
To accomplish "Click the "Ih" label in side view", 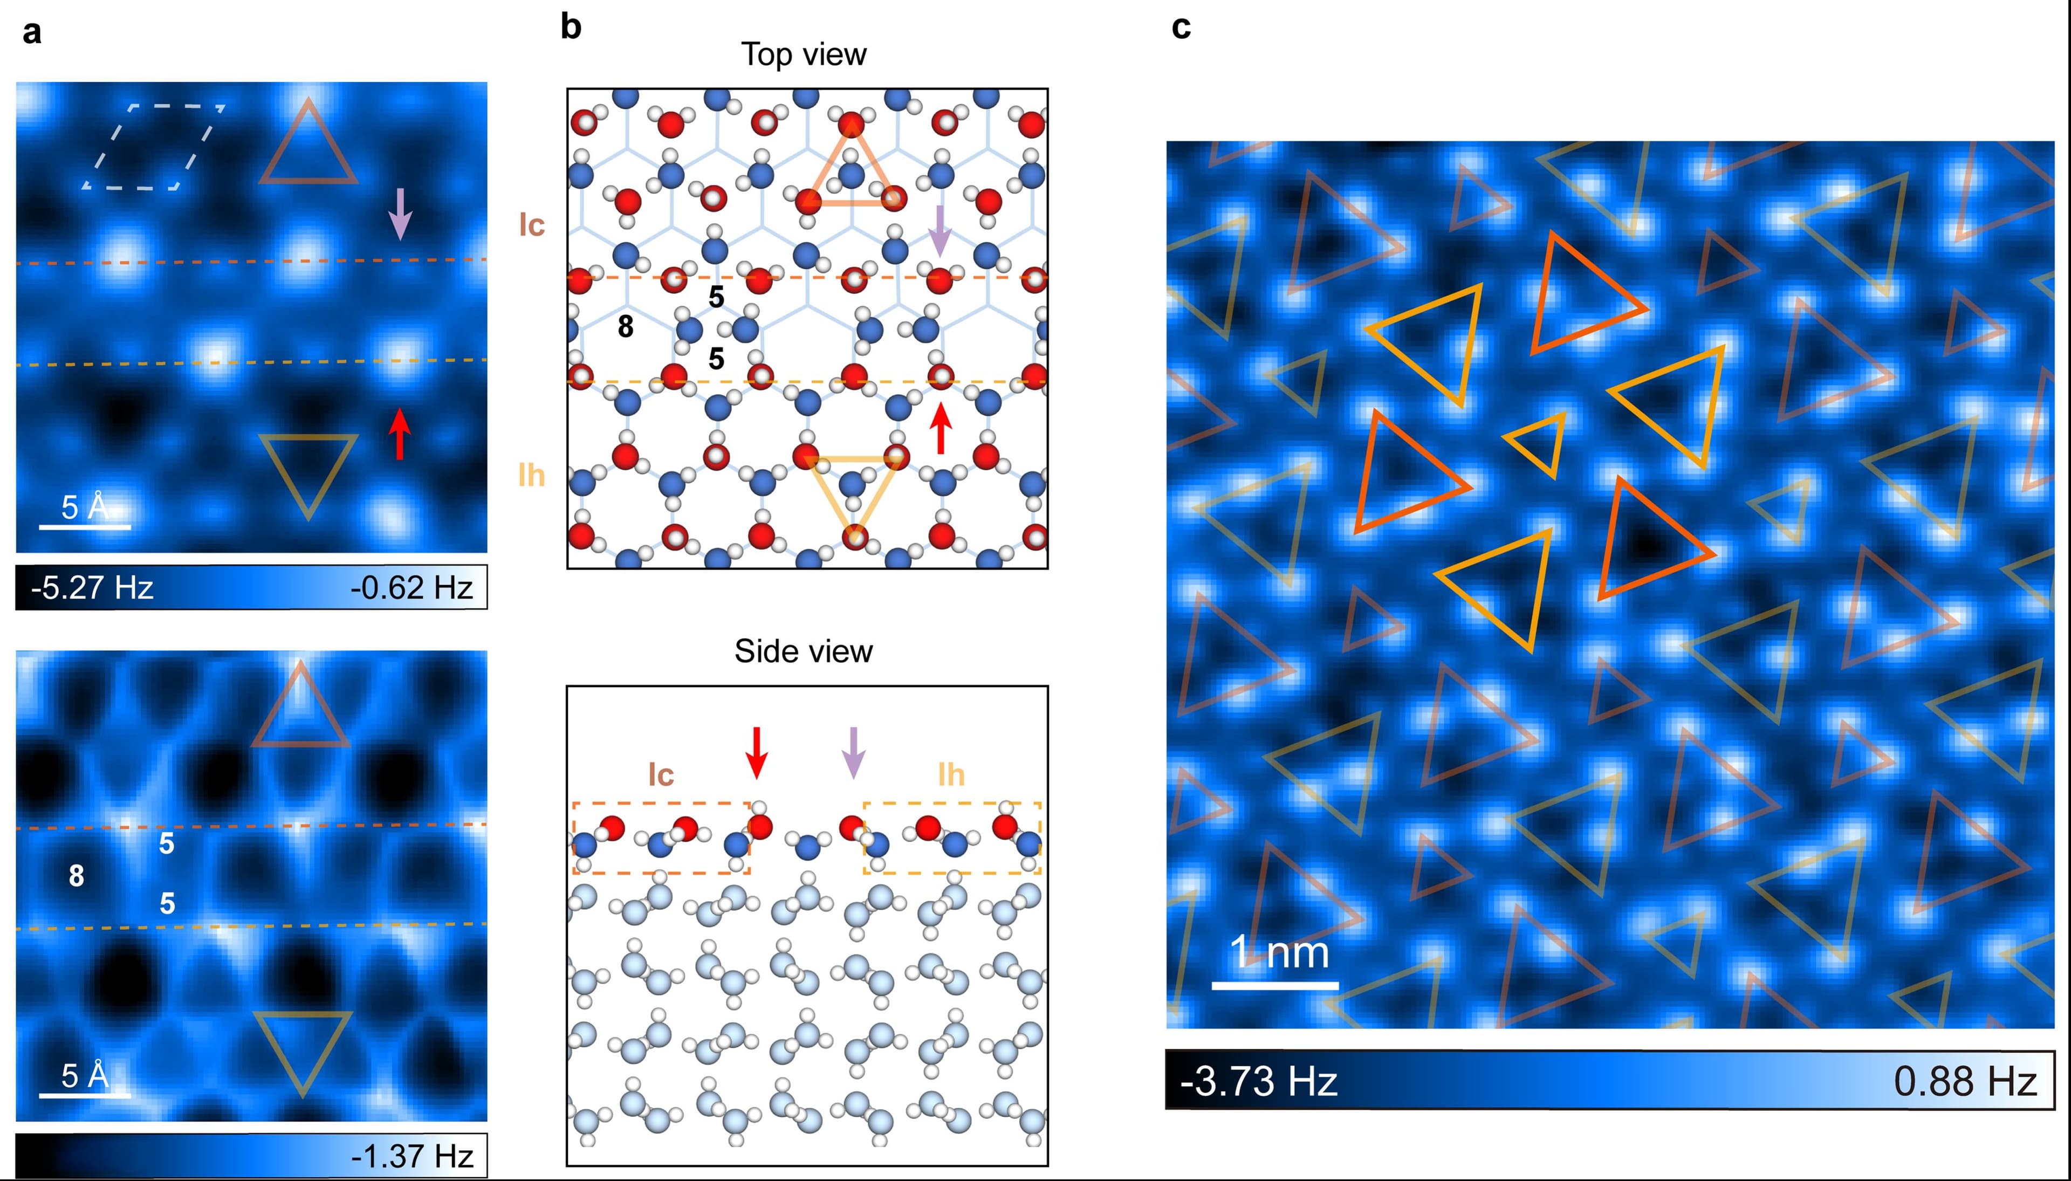I will [x=951, y=774].
